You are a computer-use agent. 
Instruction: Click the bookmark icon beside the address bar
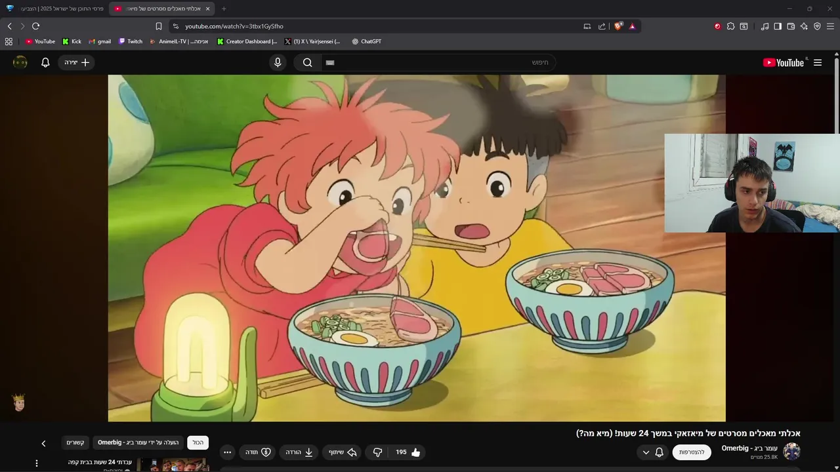159,26
